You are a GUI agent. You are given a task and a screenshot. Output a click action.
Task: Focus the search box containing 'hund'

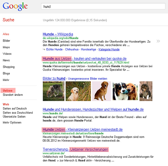[x=103, y=6]
